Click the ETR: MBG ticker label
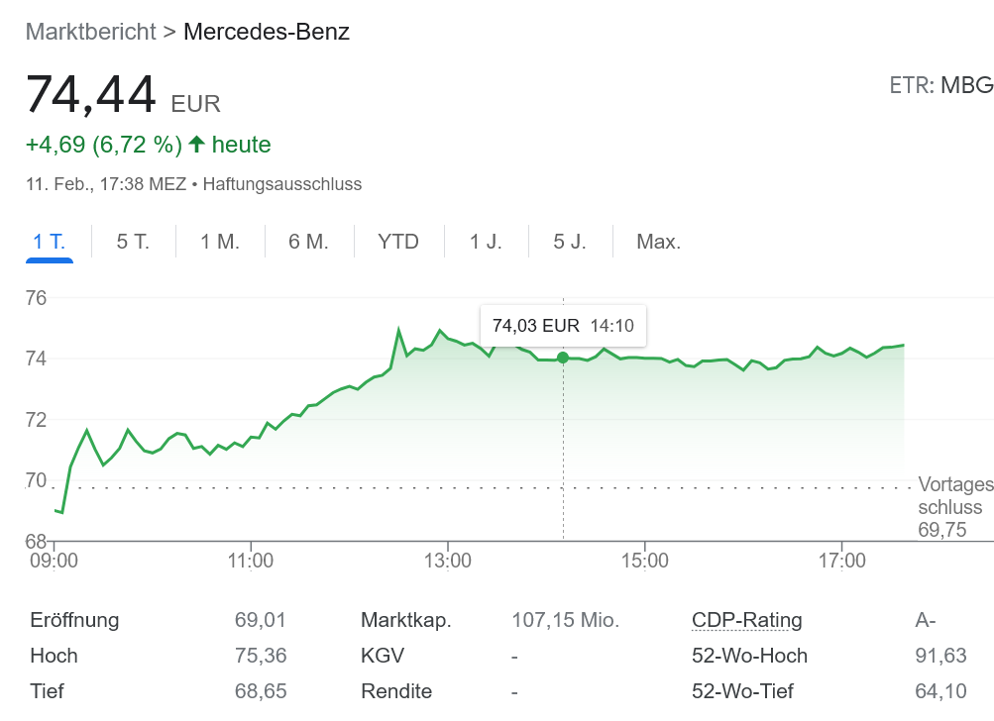Screen dimensions: 994x721 point(940,85)
